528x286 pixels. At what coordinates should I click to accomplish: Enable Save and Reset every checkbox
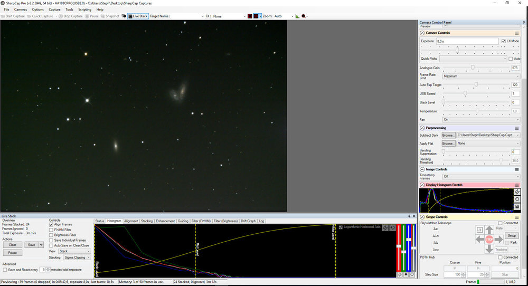[x=5, y=270]
